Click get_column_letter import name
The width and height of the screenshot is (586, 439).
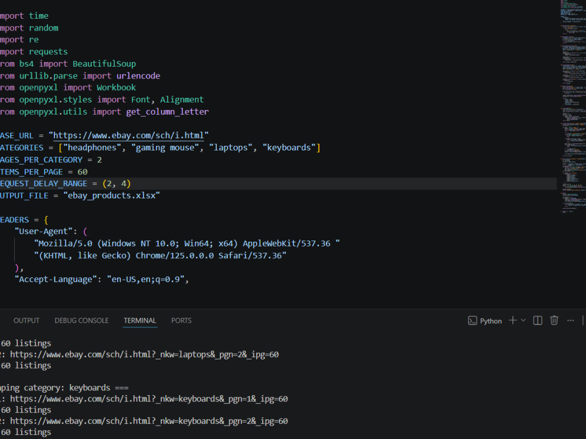168,112
